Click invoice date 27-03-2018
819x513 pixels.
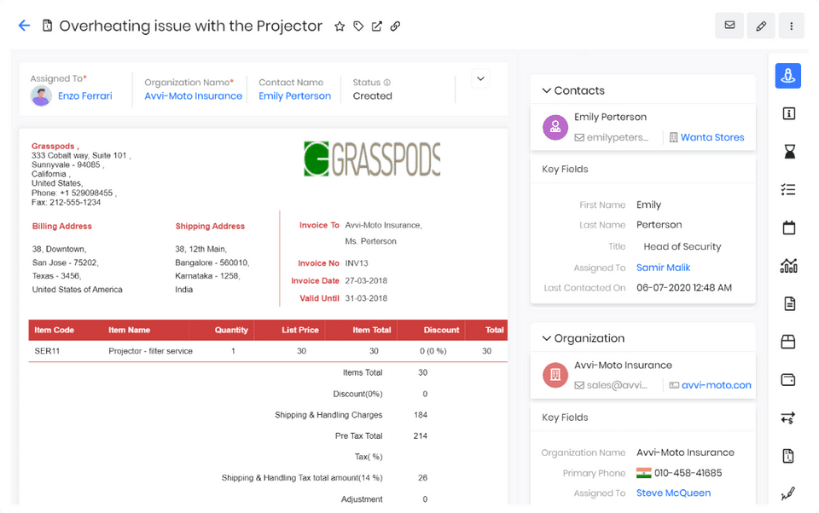(366, 280)
